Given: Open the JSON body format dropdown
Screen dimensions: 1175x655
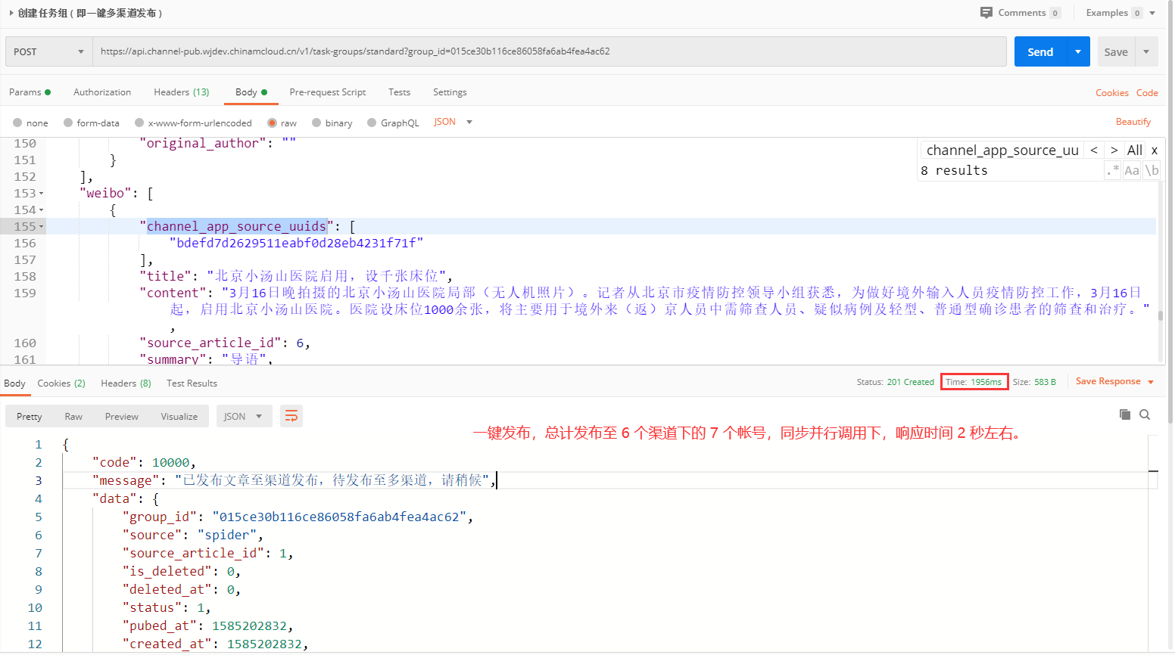Looking at the screenshot, I should click(x=453, y=122).
